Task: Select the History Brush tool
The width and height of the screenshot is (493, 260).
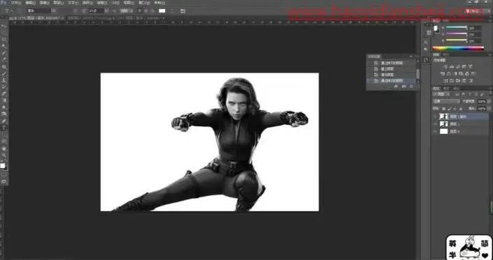Action: [x=4, y=87]
